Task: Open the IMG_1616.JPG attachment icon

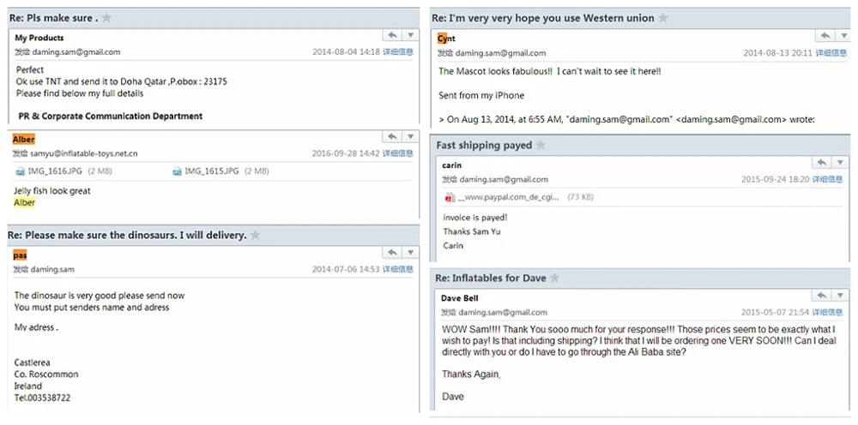Action: point(21,171)
